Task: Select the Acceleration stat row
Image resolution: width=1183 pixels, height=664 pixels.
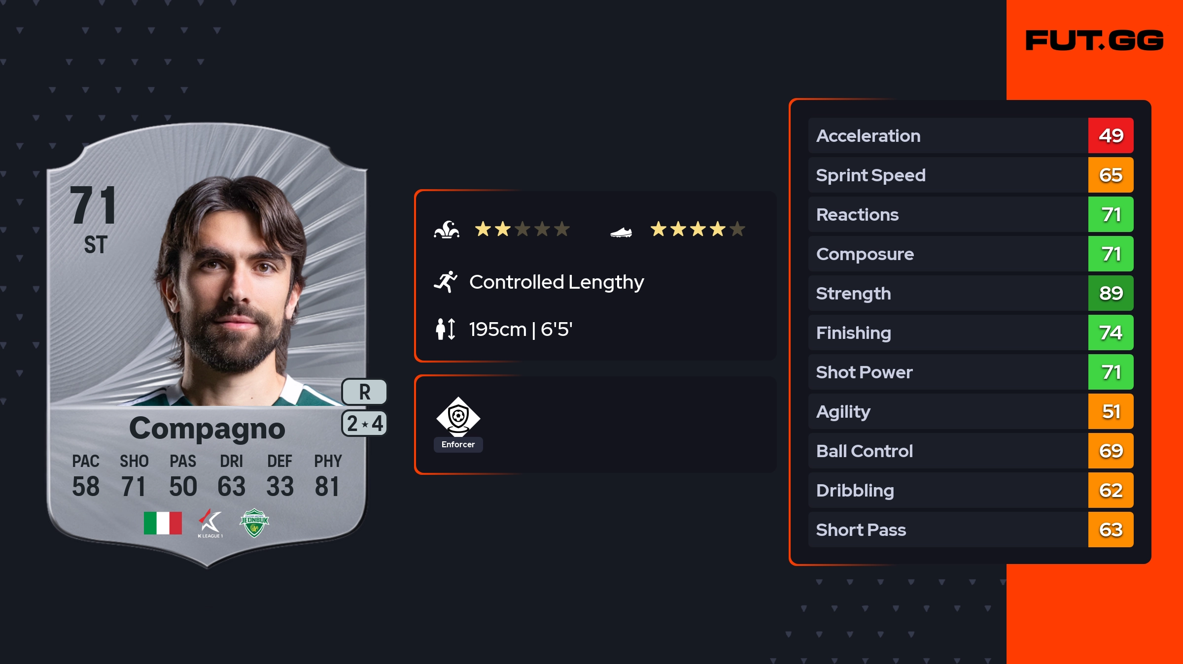Action: pyautogui.click(x=946, y=136)
